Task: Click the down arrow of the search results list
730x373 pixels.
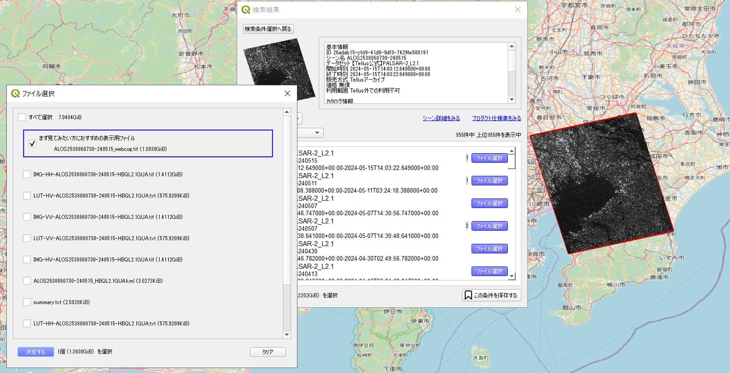Action: pos(511,276)
